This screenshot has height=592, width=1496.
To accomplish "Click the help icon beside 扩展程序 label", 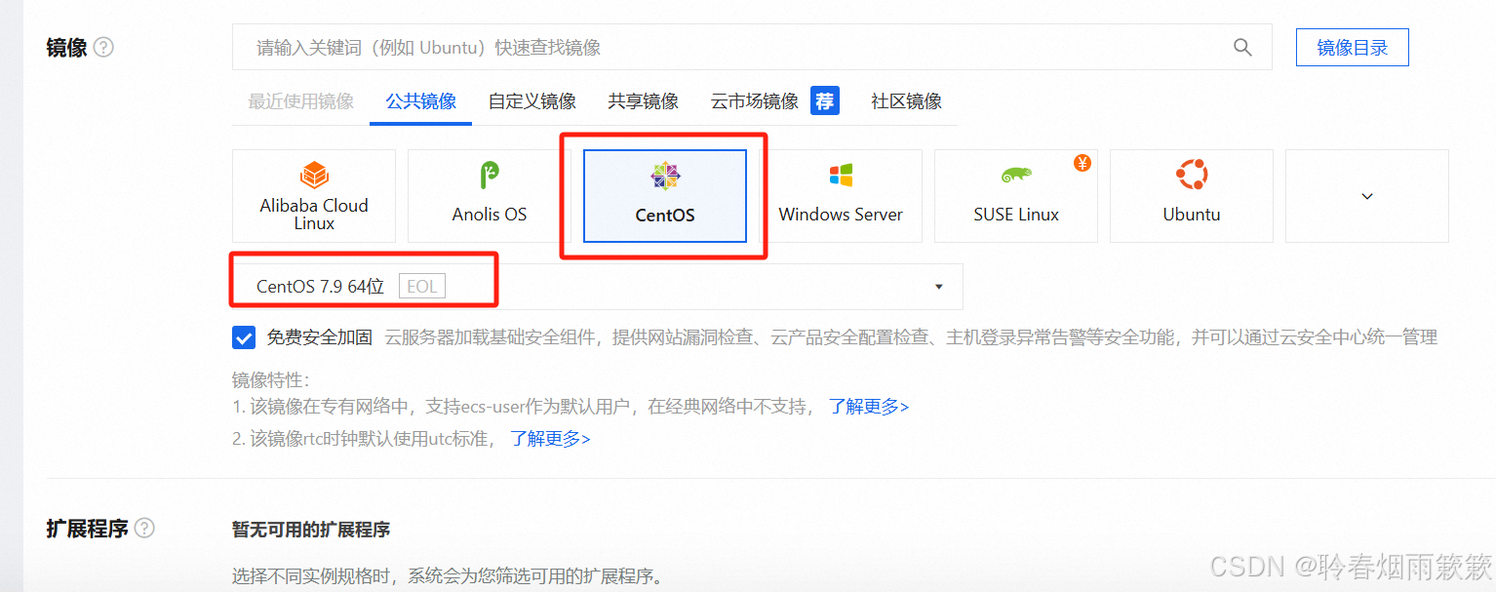I will [x=144, y=528].
